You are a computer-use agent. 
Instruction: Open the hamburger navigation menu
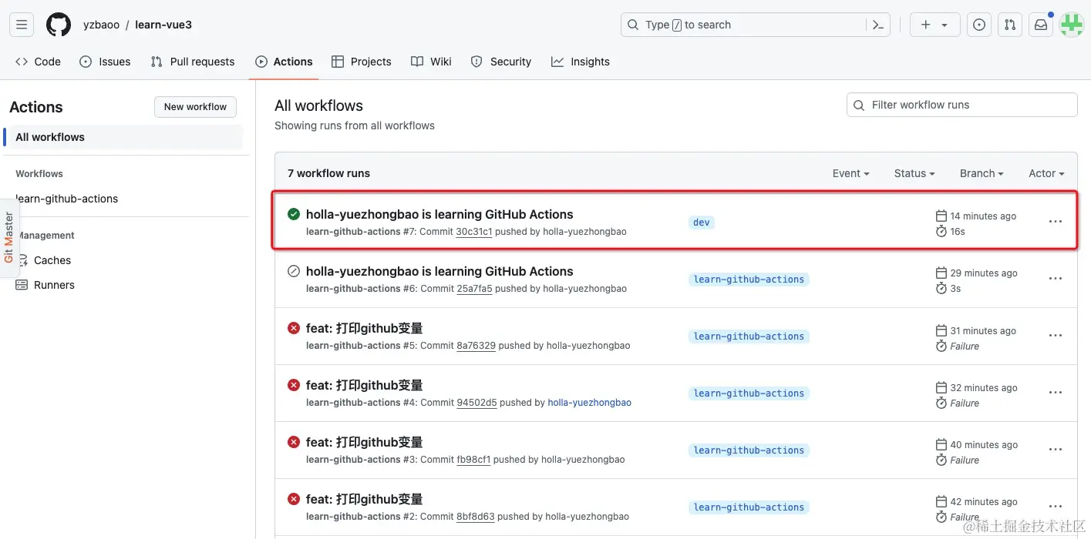(x=22, y=25)
